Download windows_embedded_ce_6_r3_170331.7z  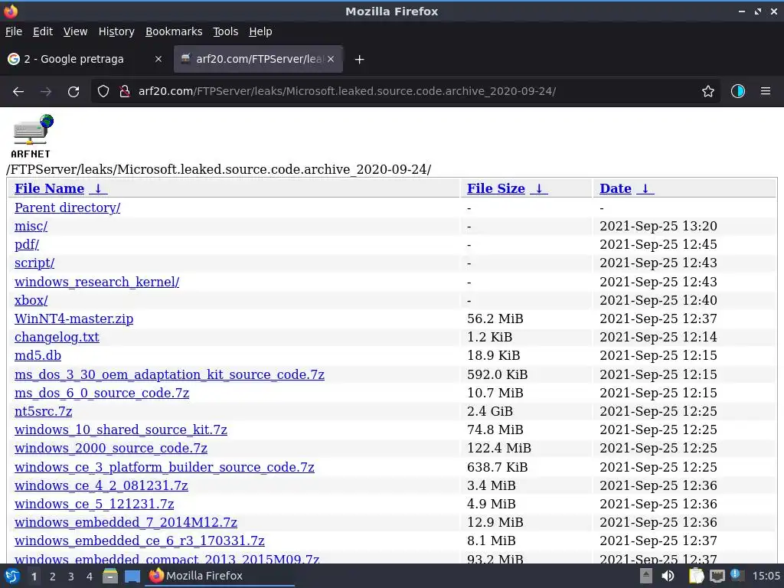[139, 541]
